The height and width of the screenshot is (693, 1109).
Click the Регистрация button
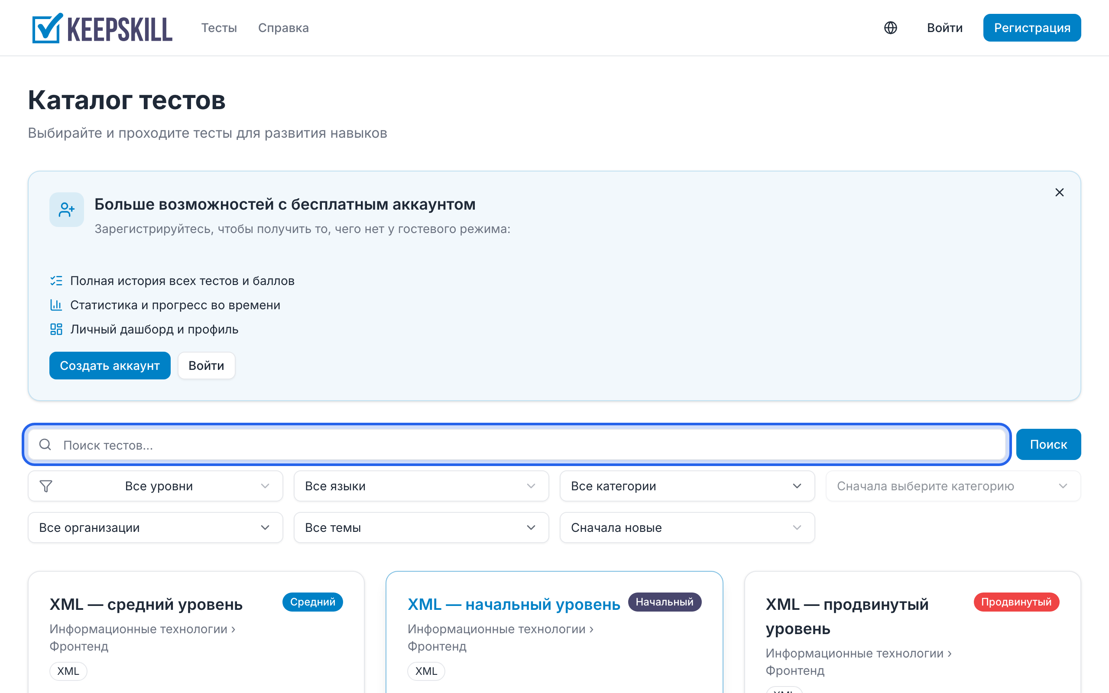1032,28
